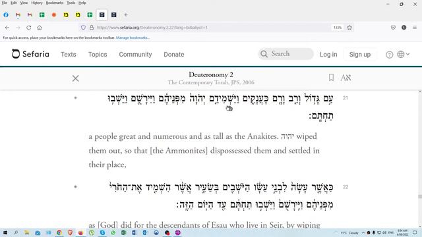422x237 pixels.
Task: View site security padlock info
Action: tap(92, 28)
